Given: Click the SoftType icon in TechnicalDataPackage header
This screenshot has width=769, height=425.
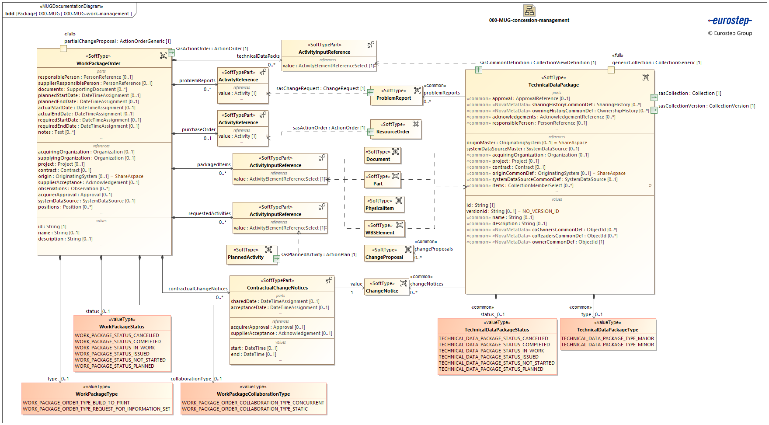Looking at the screenshot, I should click(646, 77).
